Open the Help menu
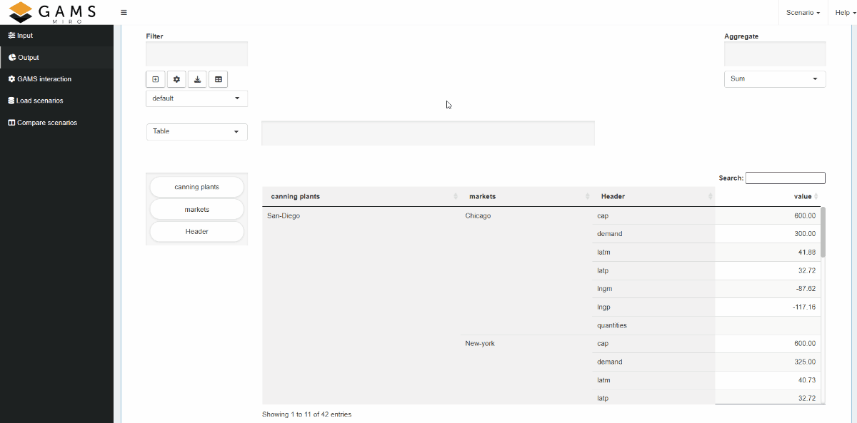Image resolution: width=857 pixels, height=423 pixels. point(843,12)
